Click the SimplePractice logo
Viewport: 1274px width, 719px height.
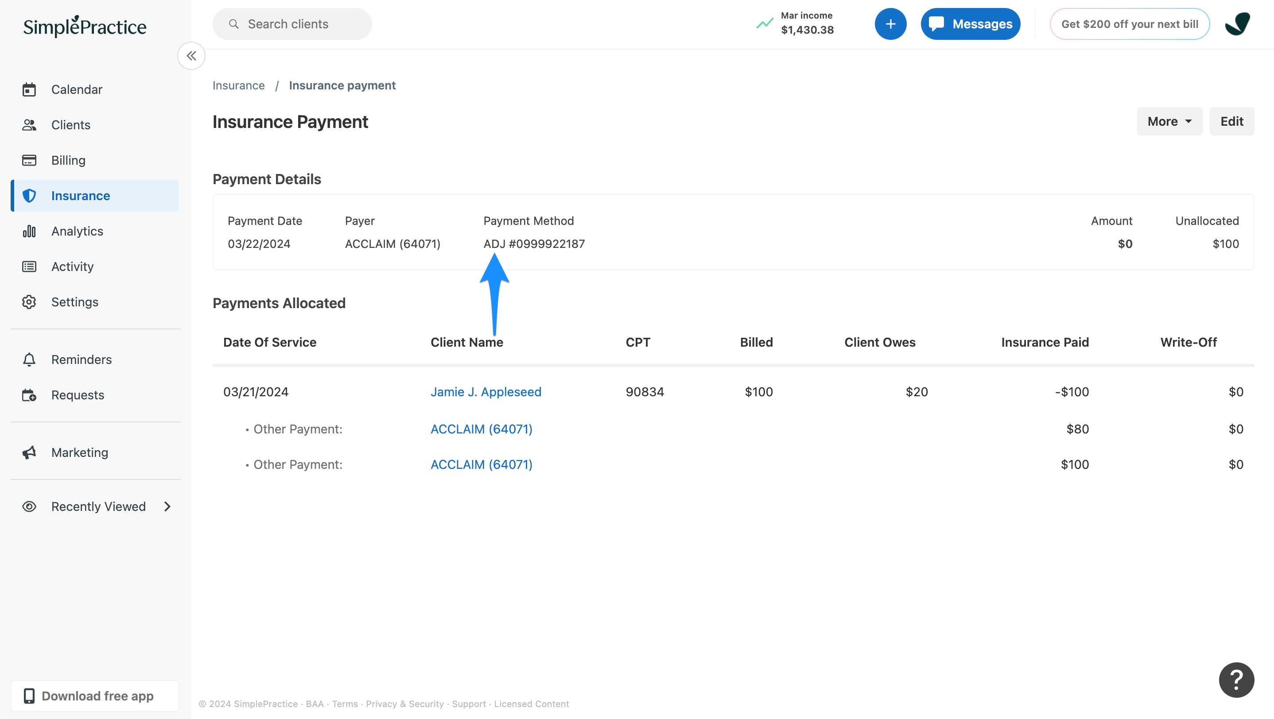click(85, 26)
